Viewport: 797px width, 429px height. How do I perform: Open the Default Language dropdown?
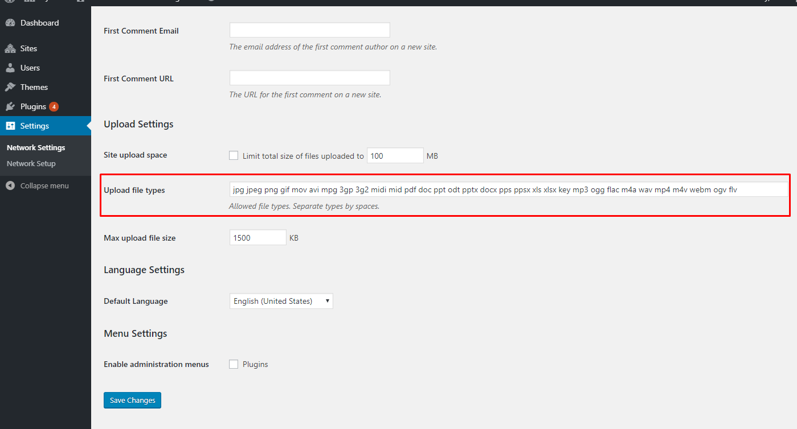tap(281, 300)
